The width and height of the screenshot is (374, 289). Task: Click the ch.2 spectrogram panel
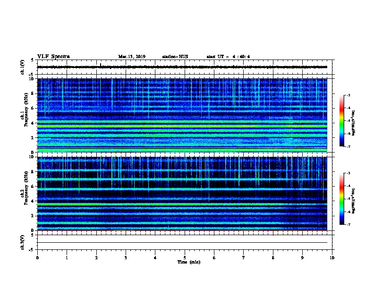click(x=182, y=194)
